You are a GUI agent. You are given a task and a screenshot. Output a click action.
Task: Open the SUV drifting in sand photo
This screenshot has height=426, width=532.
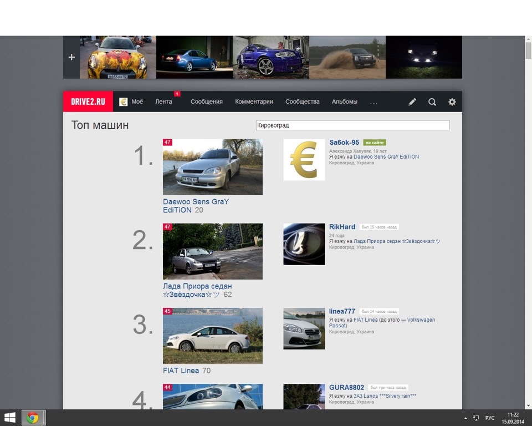pos(347,57)
